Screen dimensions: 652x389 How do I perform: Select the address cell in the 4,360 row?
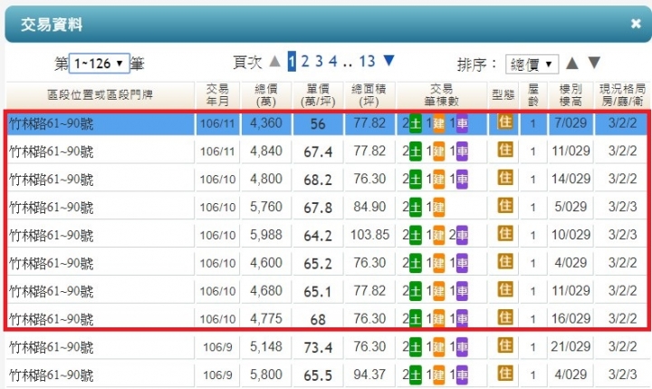101,123
